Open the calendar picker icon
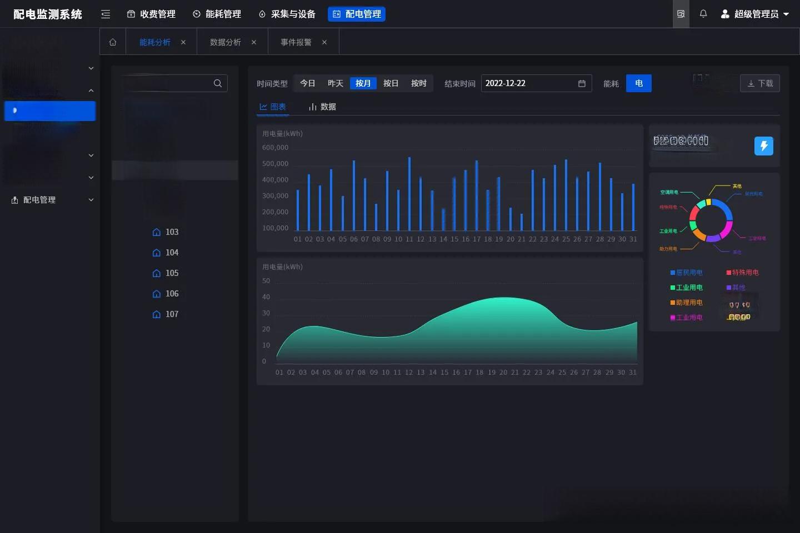This screenshot has width=800, height=533. (582, 83)
